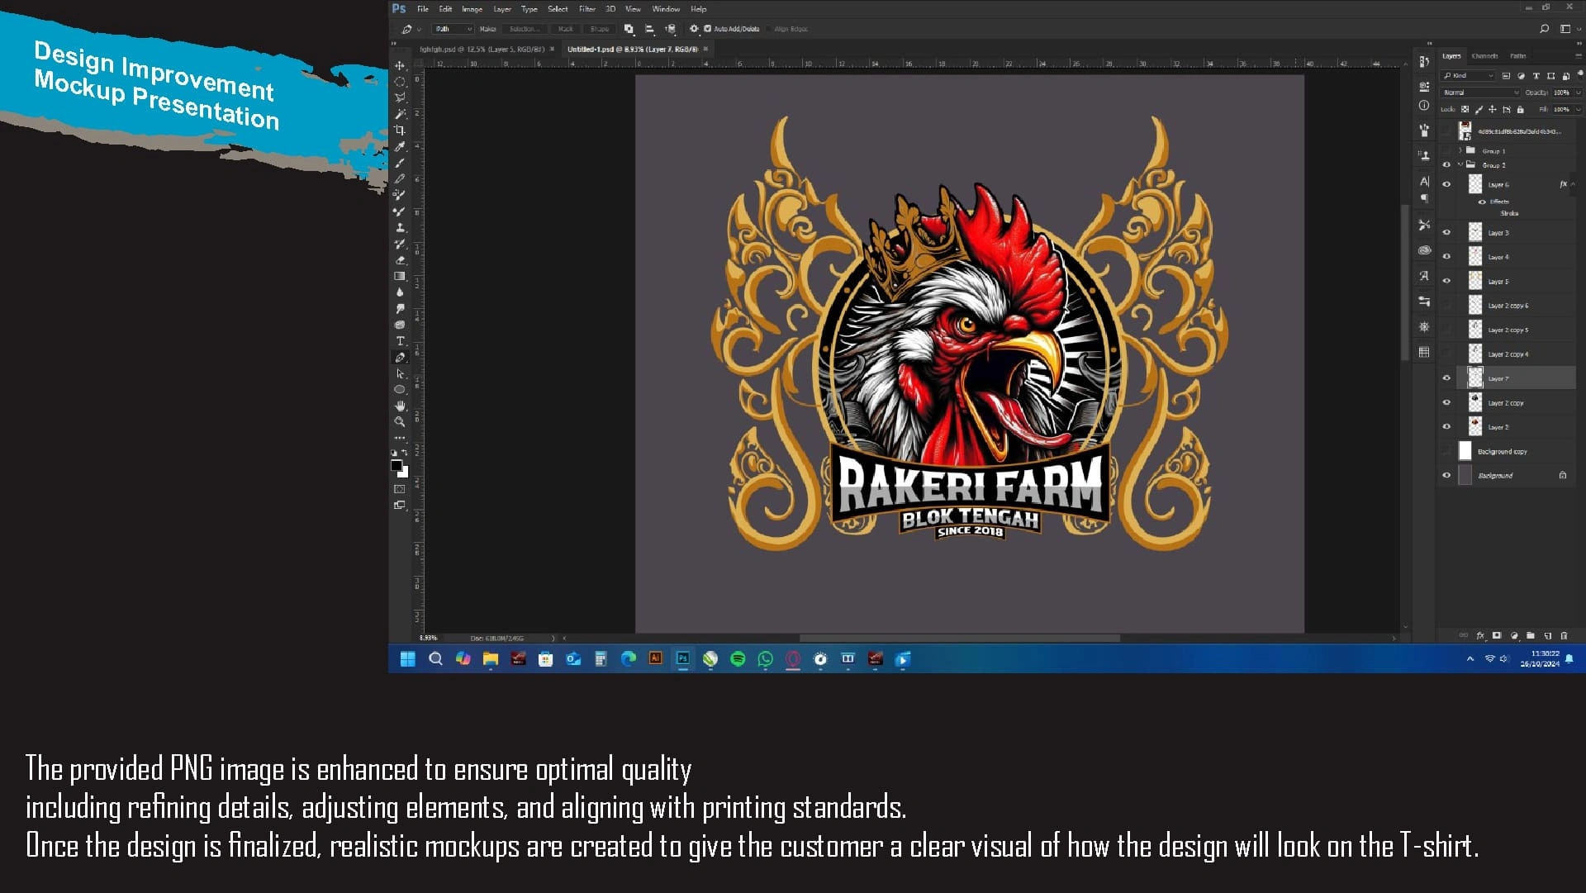Image resolution: width=1586 pixels, height=893 pixels.
Task: Hide Layer 3 using its eye icon
Action: click(1446, 233)
